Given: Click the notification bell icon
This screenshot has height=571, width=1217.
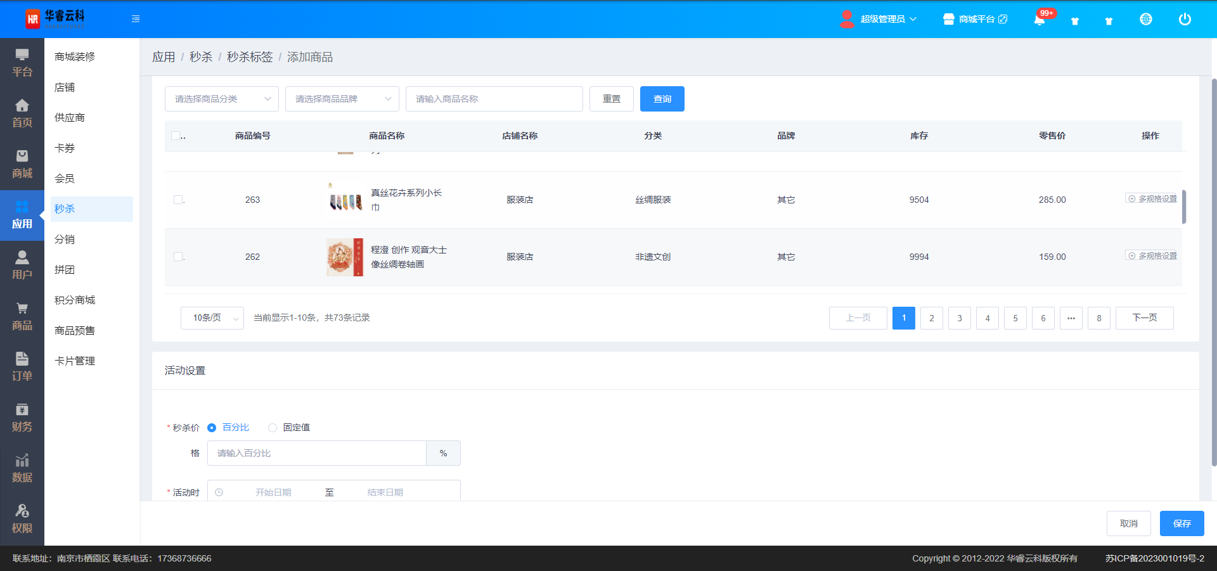Looking at the screenshot, I should [x=1039, y=20].
